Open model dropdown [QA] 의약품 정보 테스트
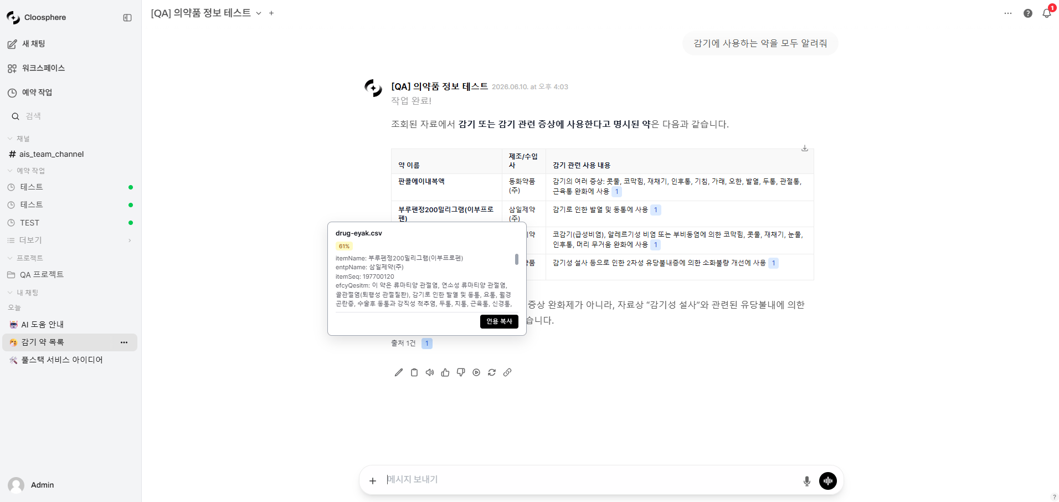The width and height of the screenshot is (1059, 502). click(206, 13)
